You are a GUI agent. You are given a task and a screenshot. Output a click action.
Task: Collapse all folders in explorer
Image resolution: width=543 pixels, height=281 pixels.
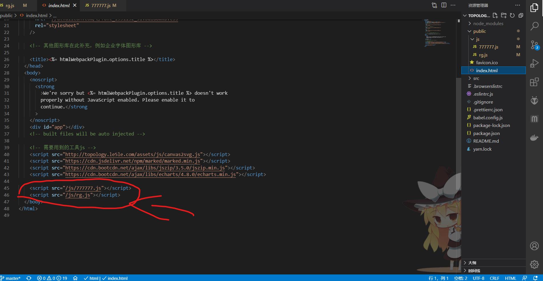[521, 15]
